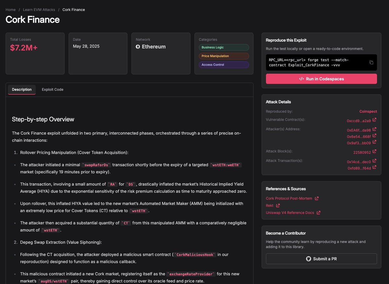
Task: Click the Coinspect reproducer name
Action: (368, 111)
